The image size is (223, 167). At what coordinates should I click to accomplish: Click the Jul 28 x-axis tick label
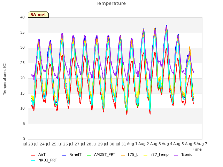click(86, 144)
